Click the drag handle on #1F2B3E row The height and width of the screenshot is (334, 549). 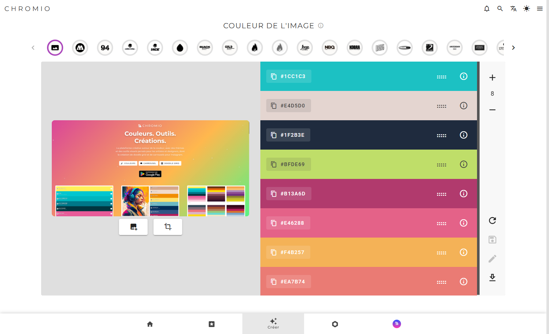click(x=441, y=135)
